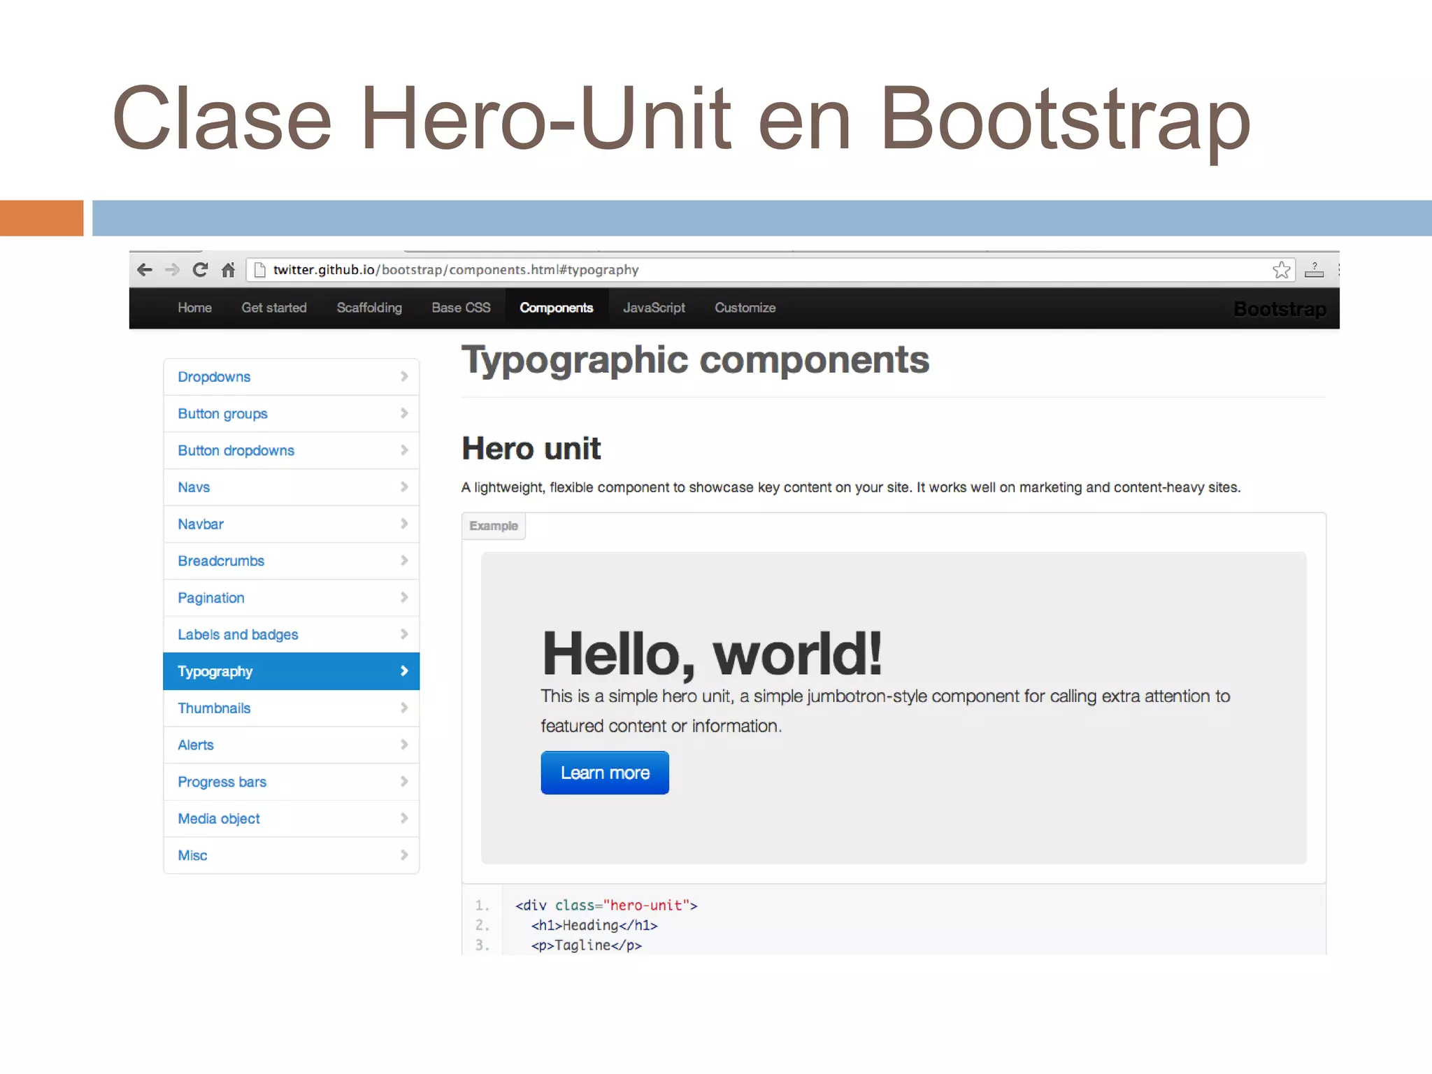This screenshot has width=1432, height=1074.
Task: Click chevron on Navs row
Action: (x=404, y=487)
